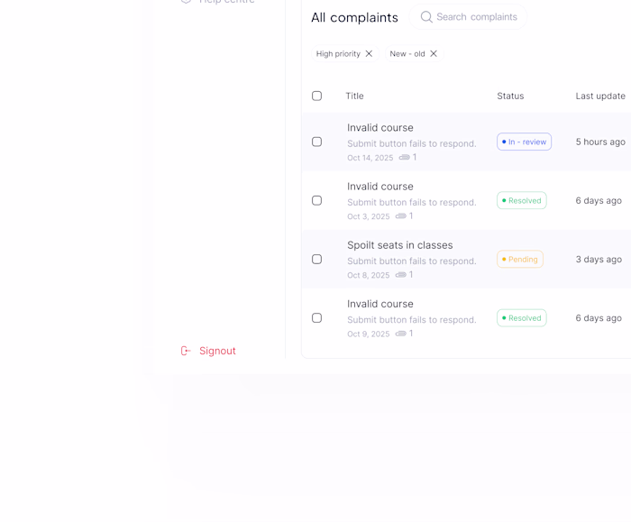This screenshot has width=631, height=522.
Task: Remove the High priority filter
Action: [x=369, y=54]
